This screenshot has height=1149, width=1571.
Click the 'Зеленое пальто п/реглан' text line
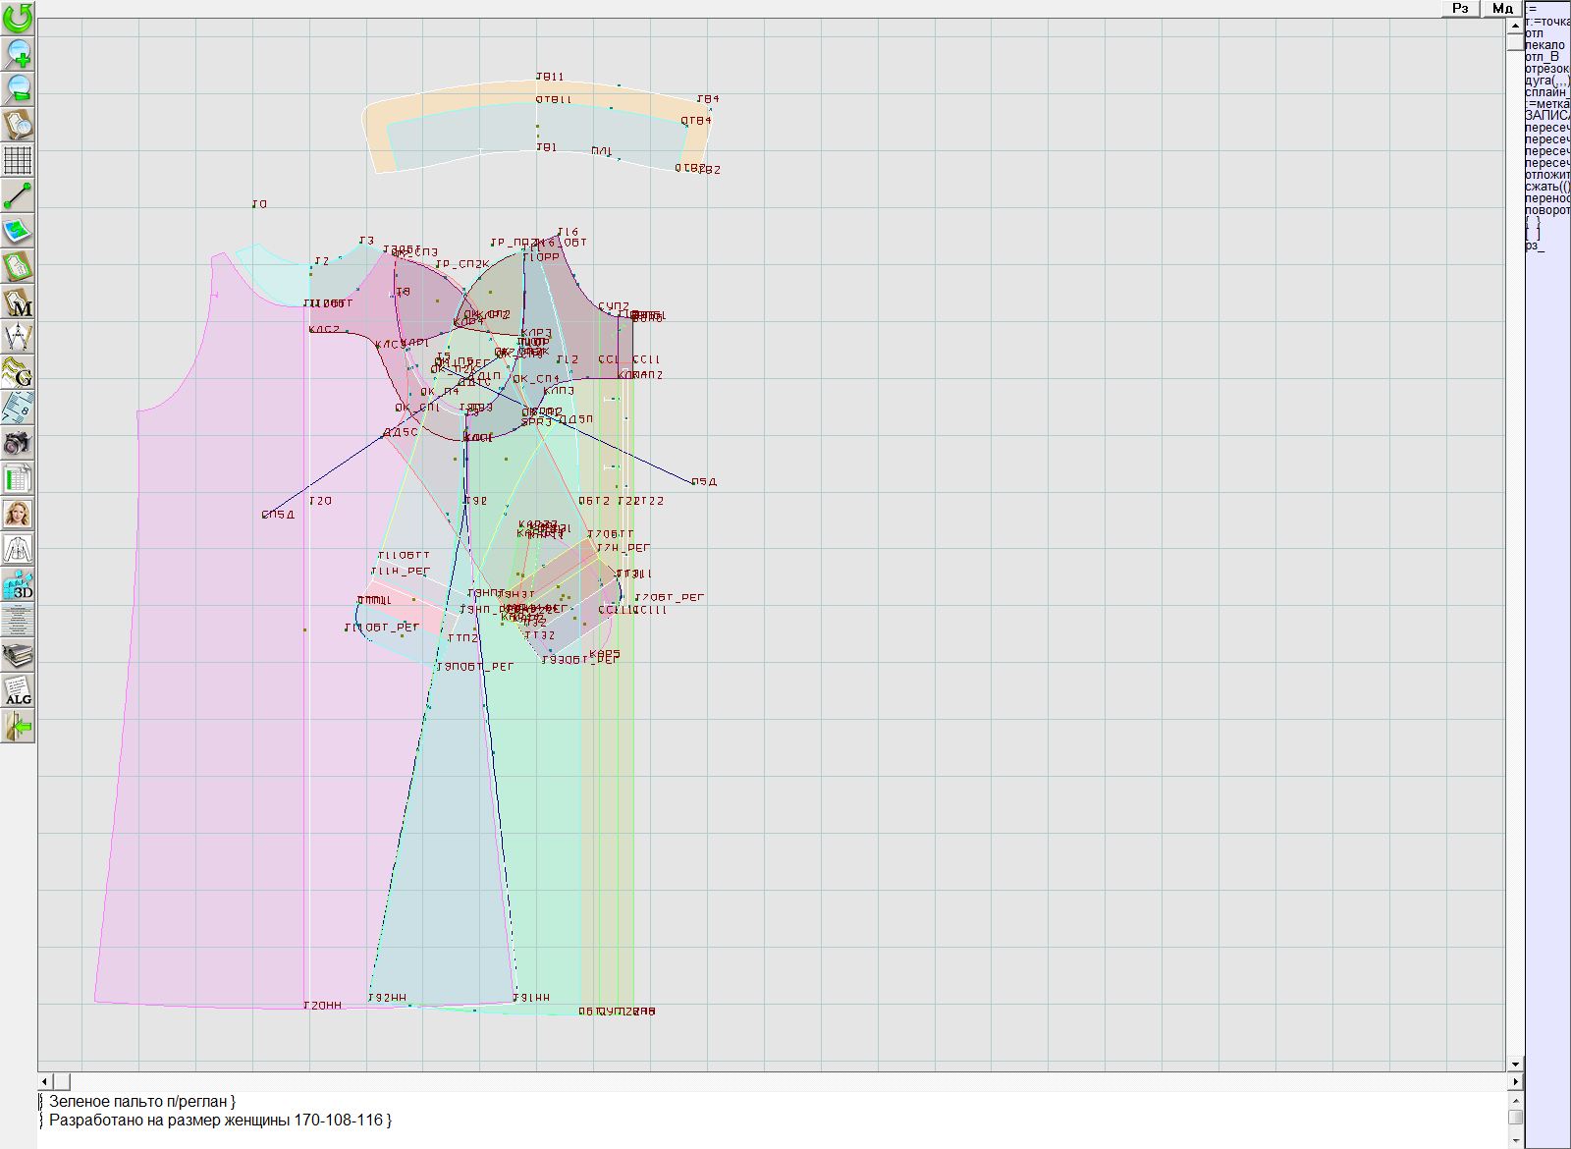[x=142, y=1102]
